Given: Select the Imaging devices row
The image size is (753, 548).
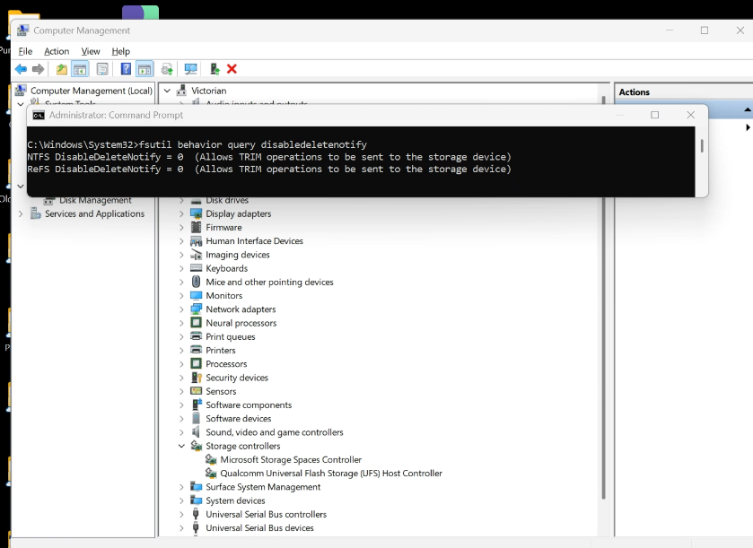Looking at the screenshot, I should pyautogui.click(x=238, y=255).
